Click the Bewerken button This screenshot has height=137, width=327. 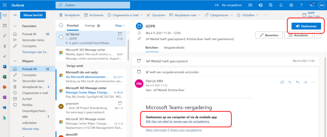(x=269, y=35)
